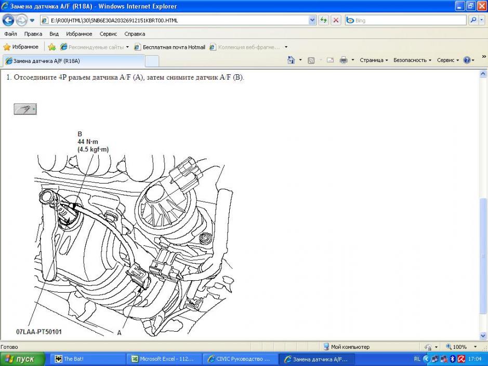Click the Home page icon
This screenshot has width=488, height=366.
click(292, 60)
